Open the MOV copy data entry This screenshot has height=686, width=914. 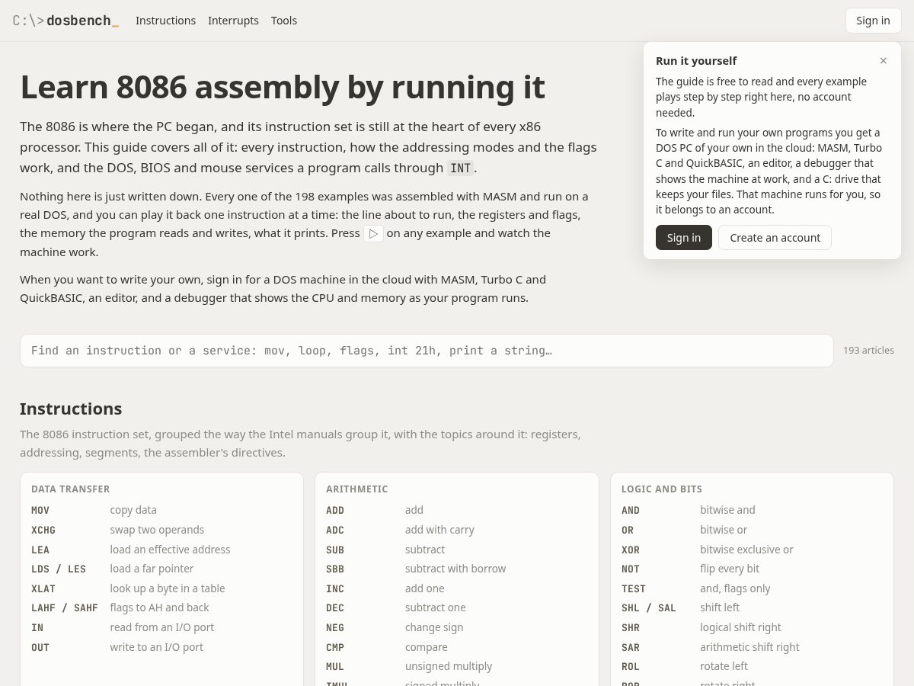161,510
